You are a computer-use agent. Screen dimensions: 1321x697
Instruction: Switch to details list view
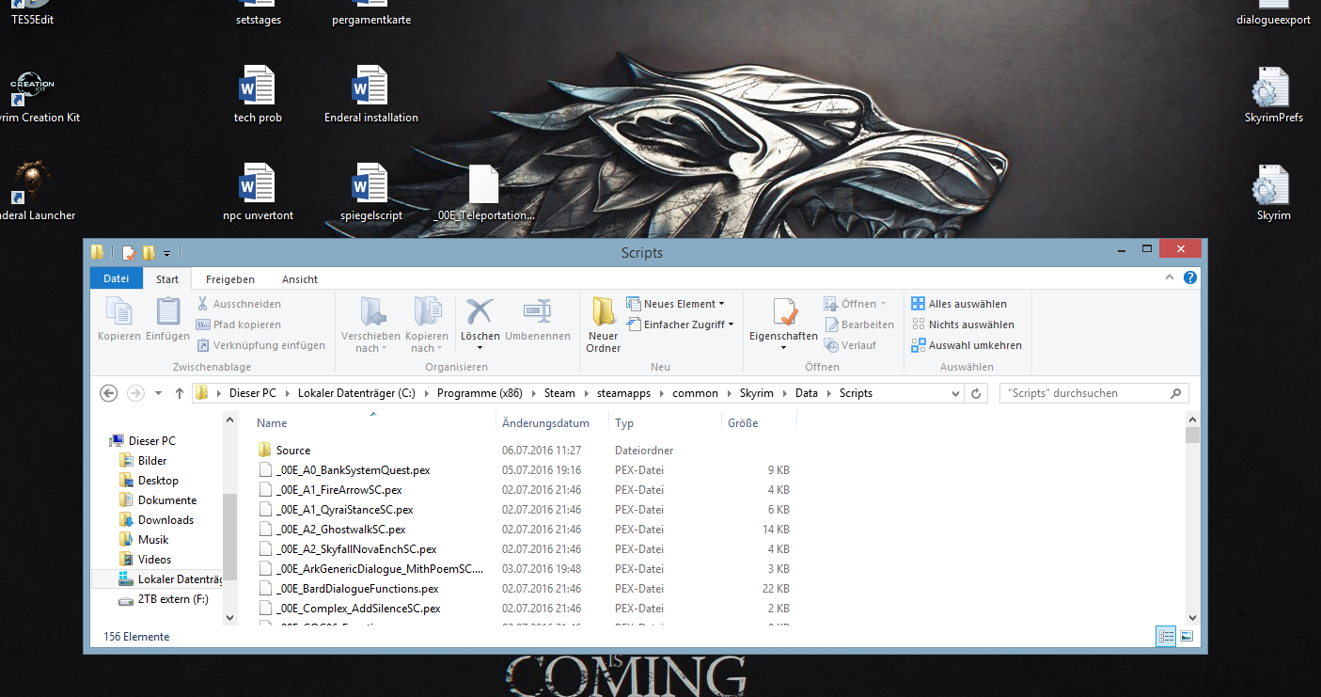(1166, 637)
